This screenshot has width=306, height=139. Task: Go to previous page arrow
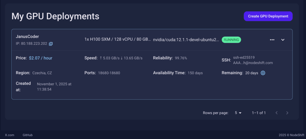coord(276,113)
